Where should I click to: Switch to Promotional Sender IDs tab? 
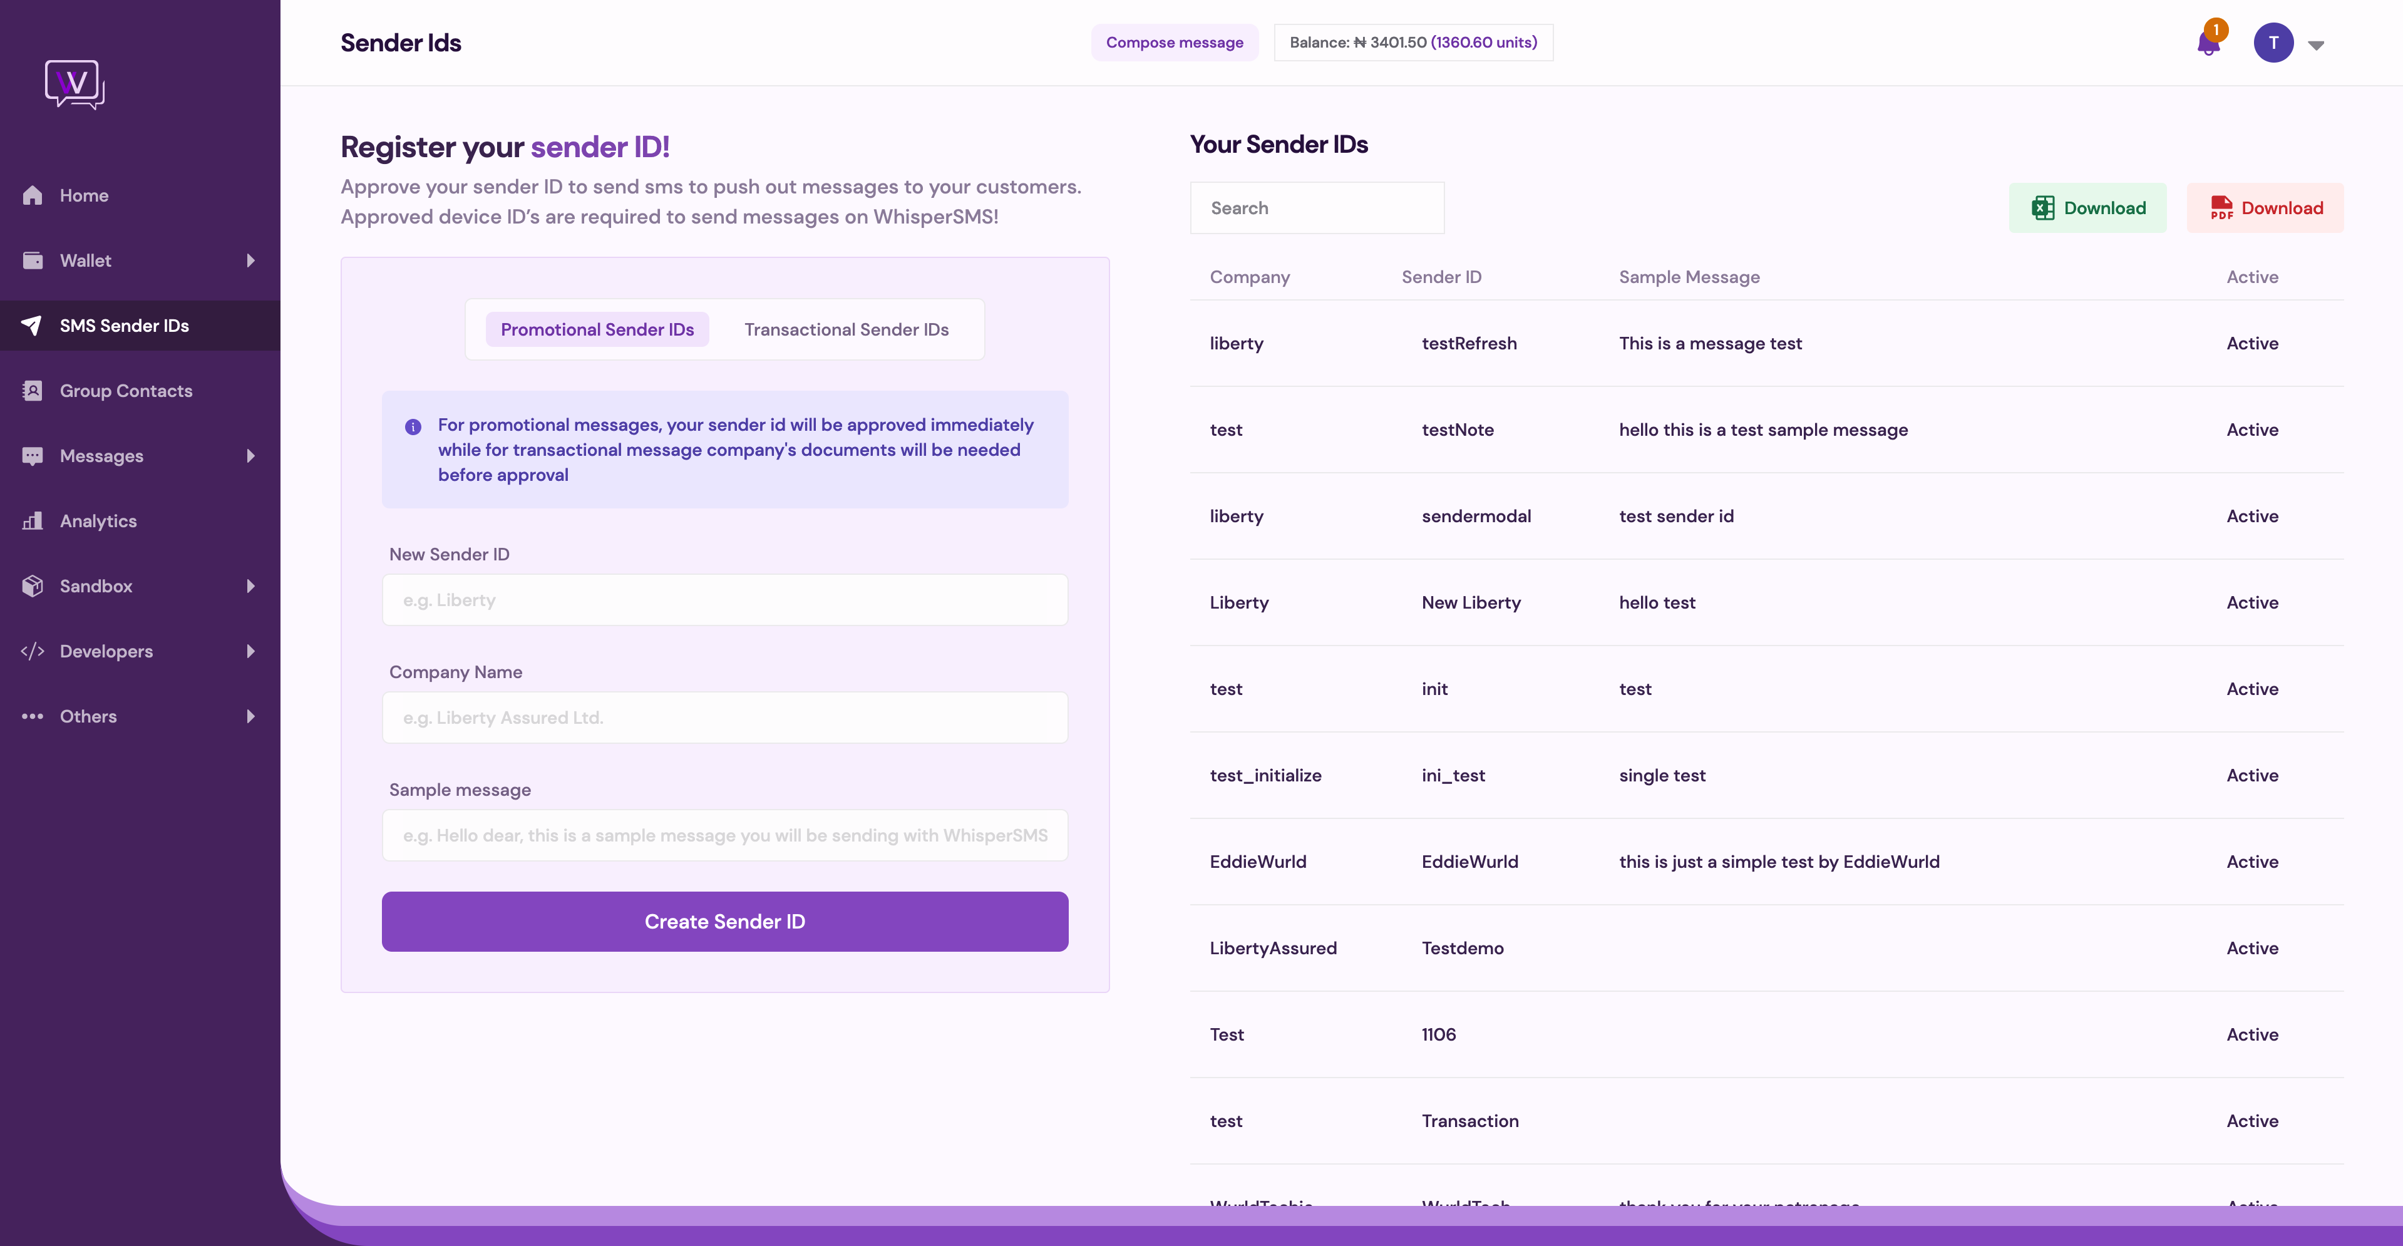[597, 329]
